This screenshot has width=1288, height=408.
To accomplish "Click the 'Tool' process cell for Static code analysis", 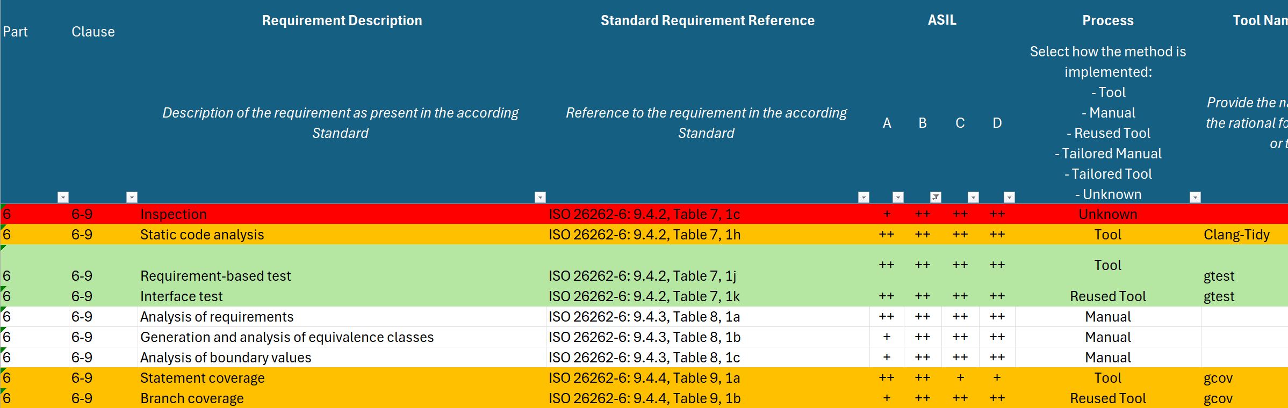I will [1108, 235].
